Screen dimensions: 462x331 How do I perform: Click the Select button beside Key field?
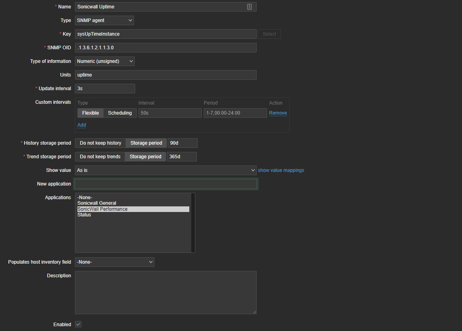(269, 34)
